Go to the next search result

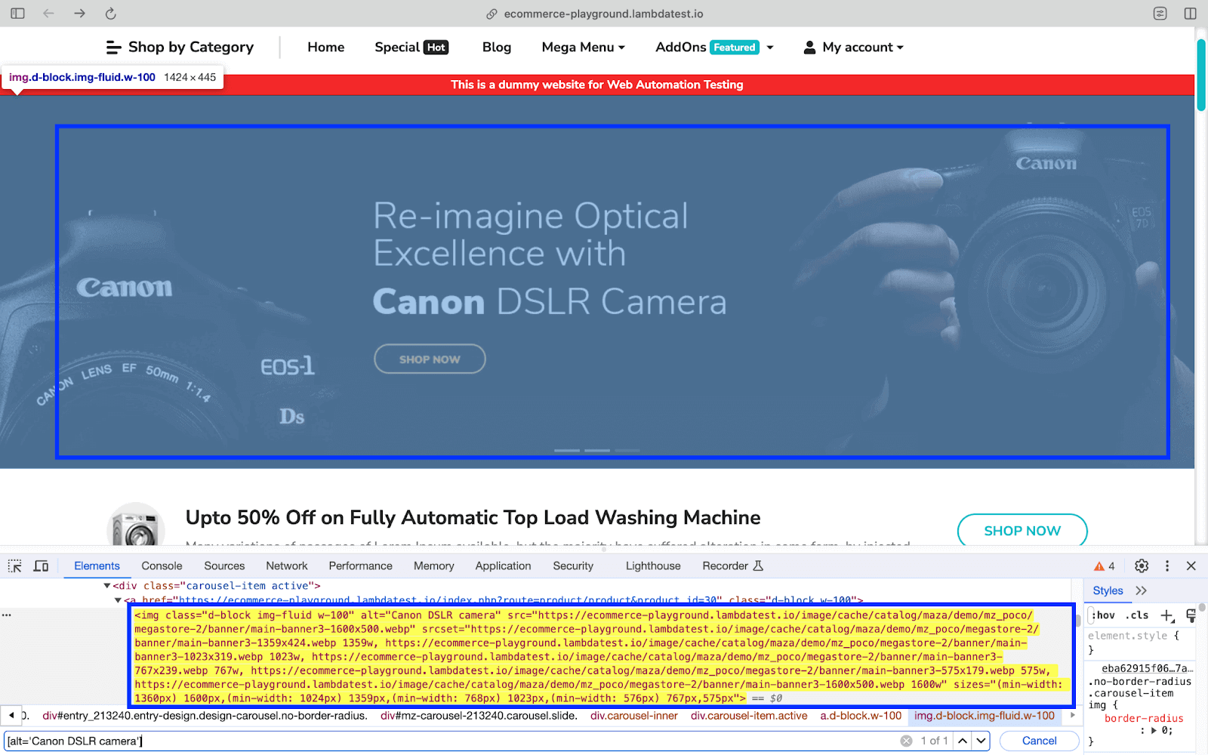[981, 741]
